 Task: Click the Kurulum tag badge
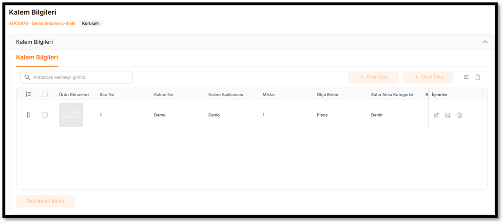(x=91, y=23)
